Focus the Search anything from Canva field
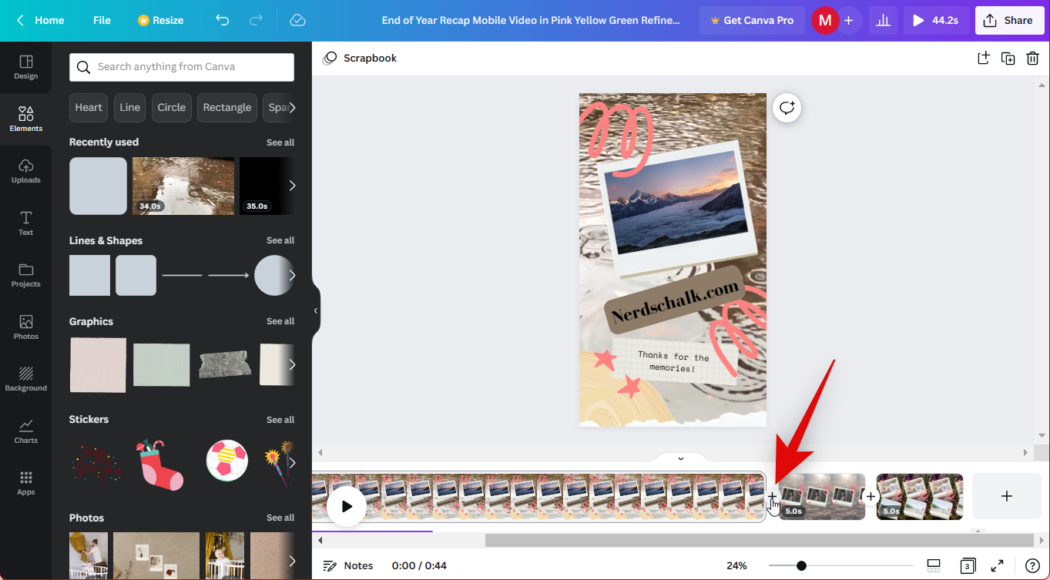 [x=182, y=67]
